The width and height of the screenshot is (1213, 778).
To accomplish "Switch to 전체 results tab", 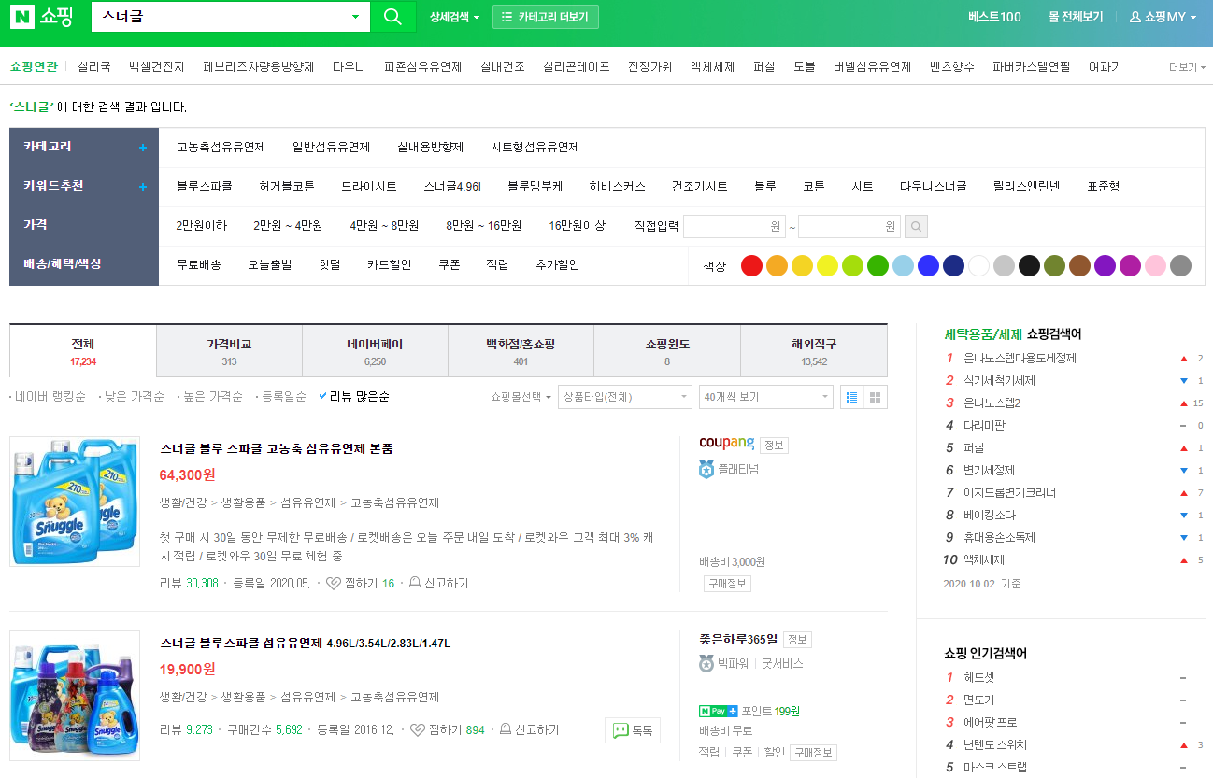I will [x=83, y=351].
